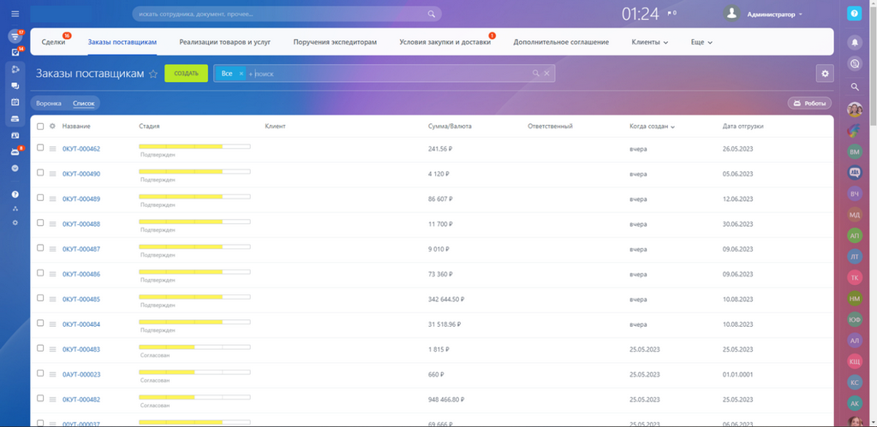Check the row 0КУТ-000462

pos(40,147)
